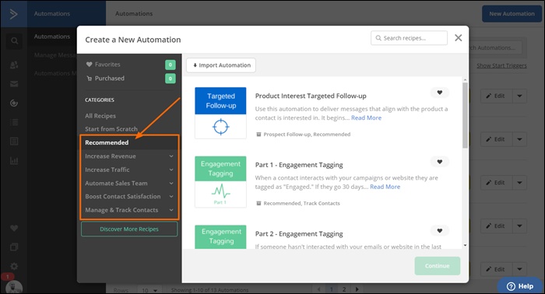Select the Increase Revenue category
This screenshot has width=545, height=294.
pos(111,156)
